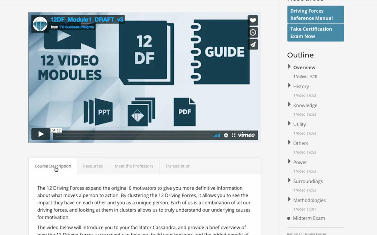Expand the History outline section

[x=301, y=86]
